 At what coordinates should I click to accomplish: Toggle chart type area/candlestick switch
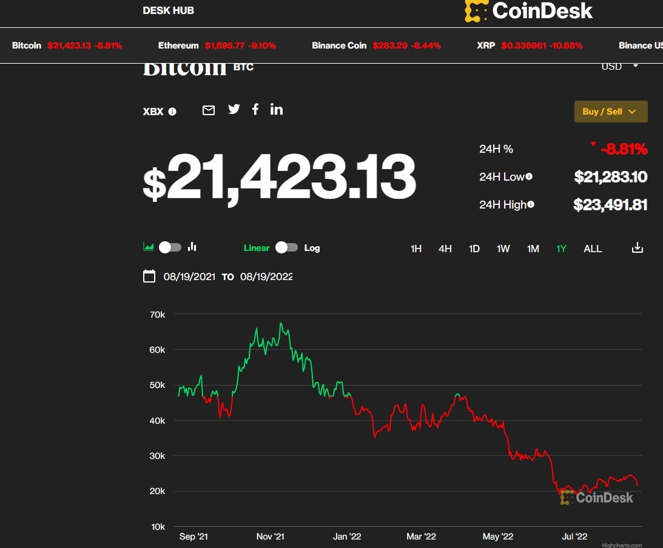tap(170, 247)
